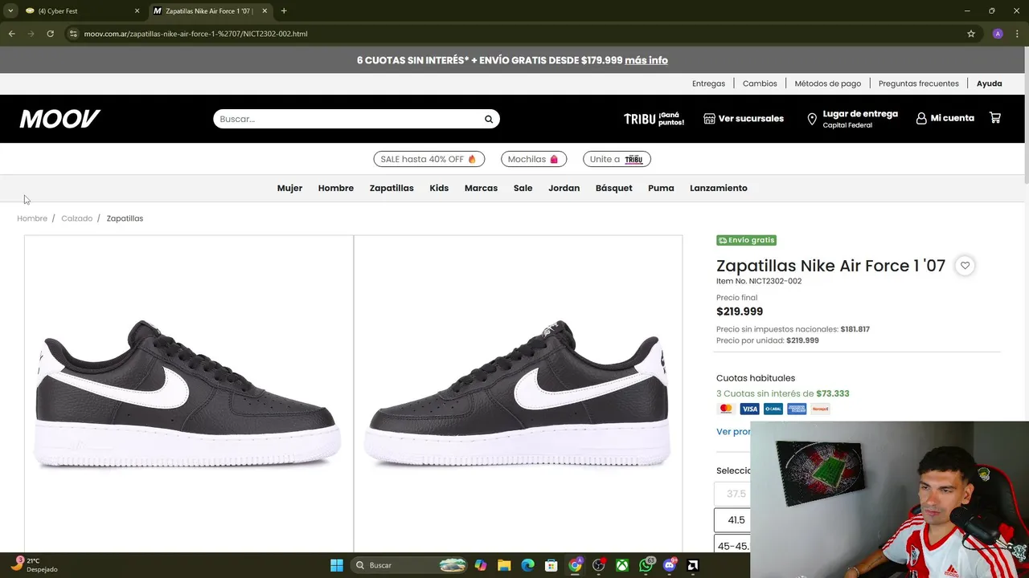Open File Explorer from taskbar
Image resolution: width=1029 pixels, height=578 pixels.
pos(504,565)
